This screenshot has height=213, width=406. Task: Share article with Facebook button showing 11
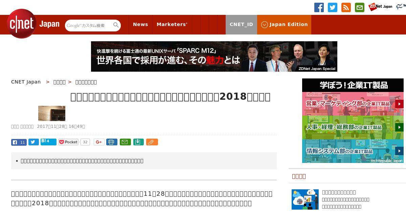(19, 142)
